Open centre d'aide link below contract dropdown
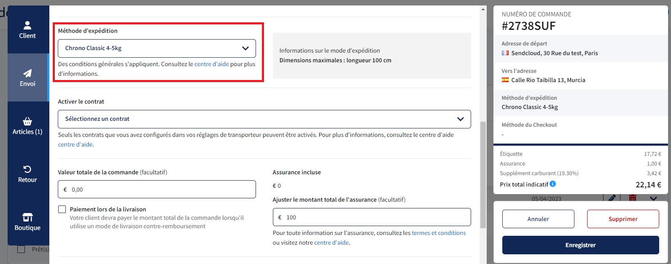This screenshot has width=671, height=264. 75,144
